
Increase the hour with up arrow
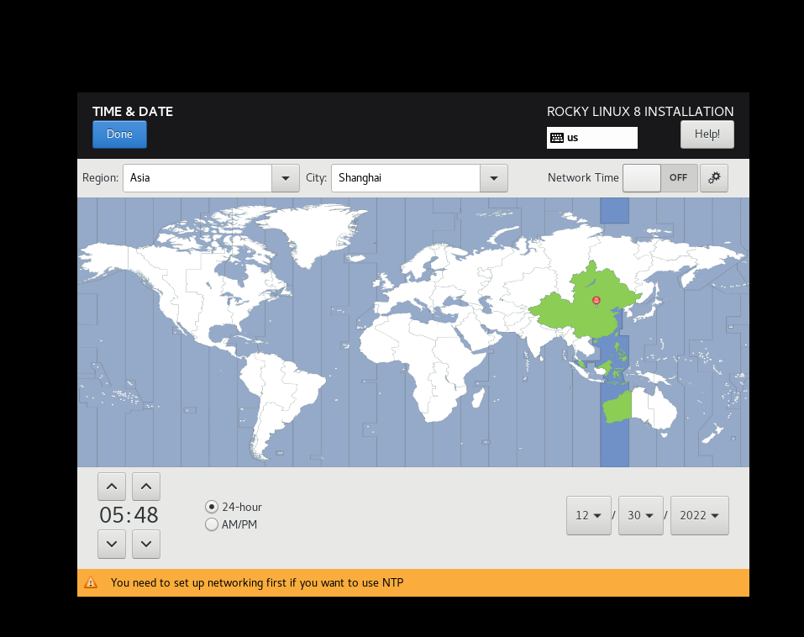coord(112,487)
